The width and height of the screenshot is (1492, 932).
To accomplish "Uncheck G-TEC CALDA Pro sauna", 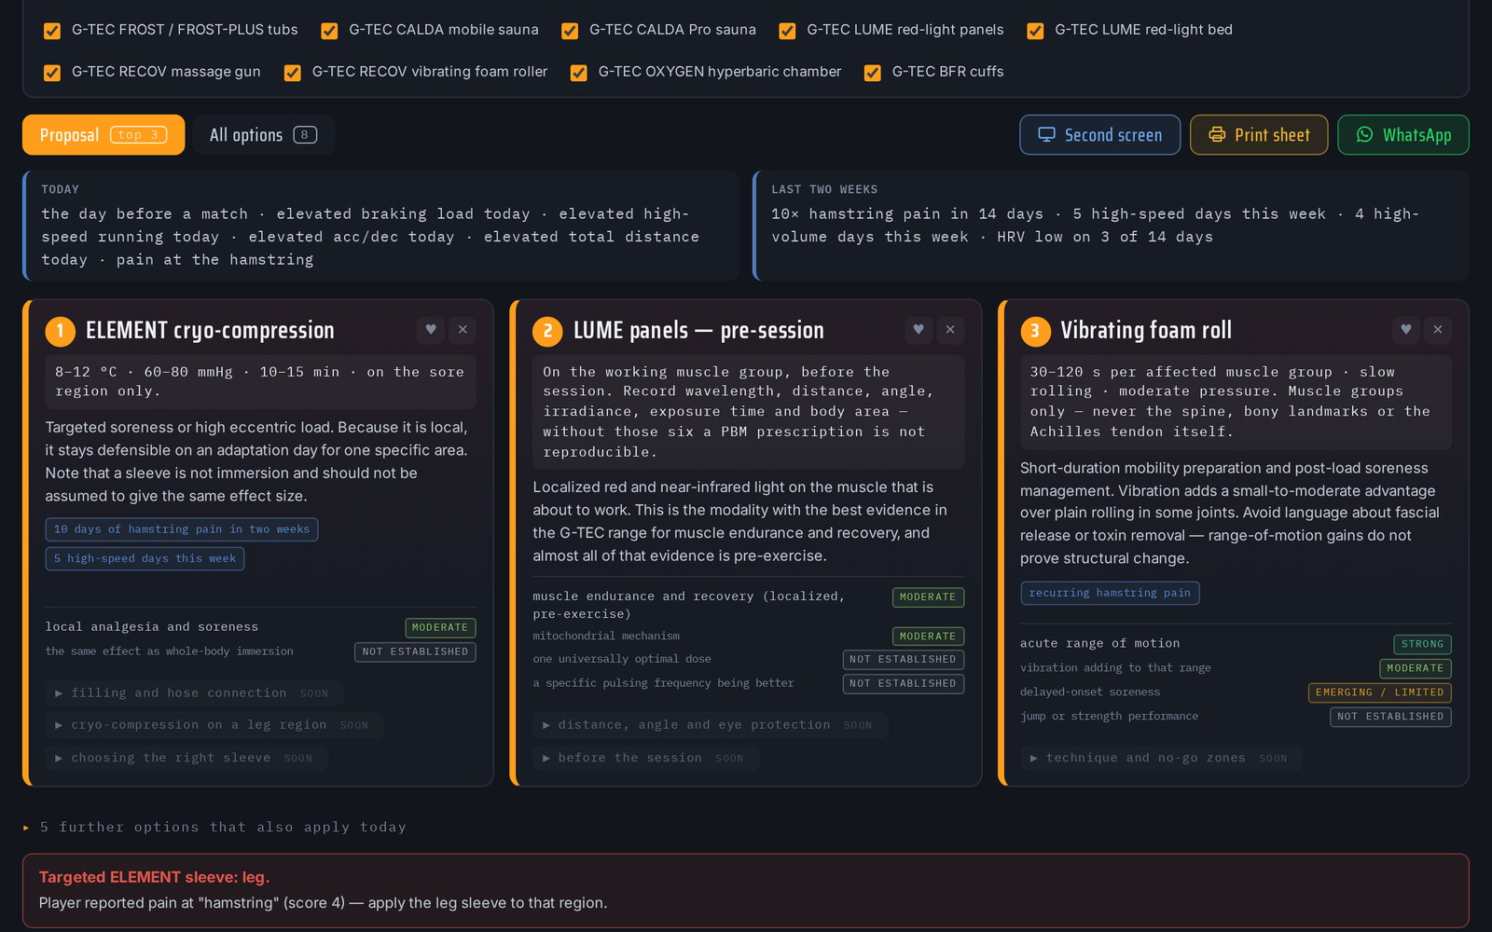I will point(570,31).
